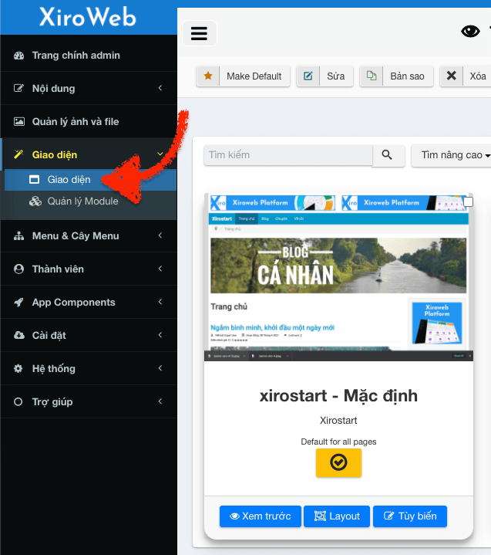Open the Menu & Cây Menu label
491x555 pixels.
click(76, 236)
